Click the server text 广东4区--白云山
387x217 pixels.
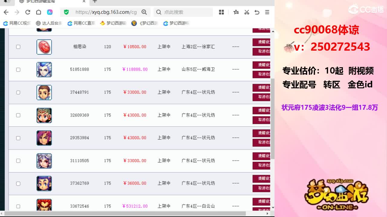pos(198,206)
